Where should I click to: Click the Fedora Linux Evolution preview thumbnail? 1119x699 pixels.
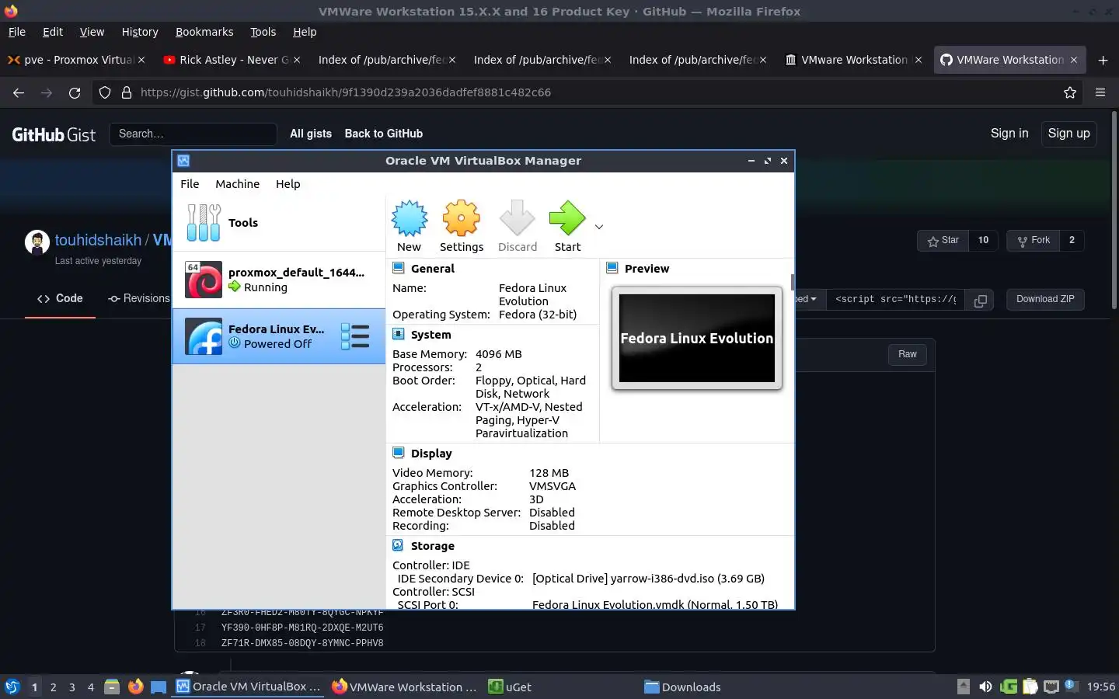tap(697, 338)
